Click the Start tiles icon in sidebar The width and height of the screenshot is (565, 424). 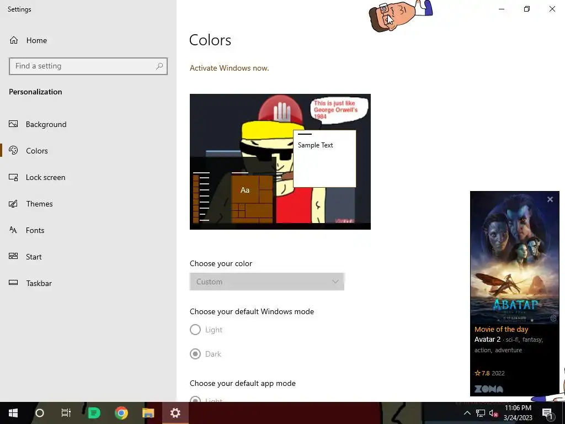13,256
